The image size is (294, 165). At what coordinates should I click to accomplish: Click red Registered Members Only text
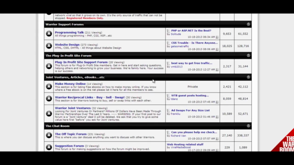[x=85, y=18]
